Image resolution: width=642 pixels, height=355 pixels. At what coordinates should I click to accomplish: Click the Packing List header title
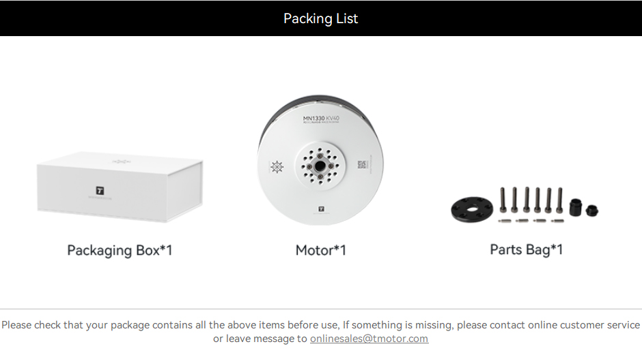(320, 18)
